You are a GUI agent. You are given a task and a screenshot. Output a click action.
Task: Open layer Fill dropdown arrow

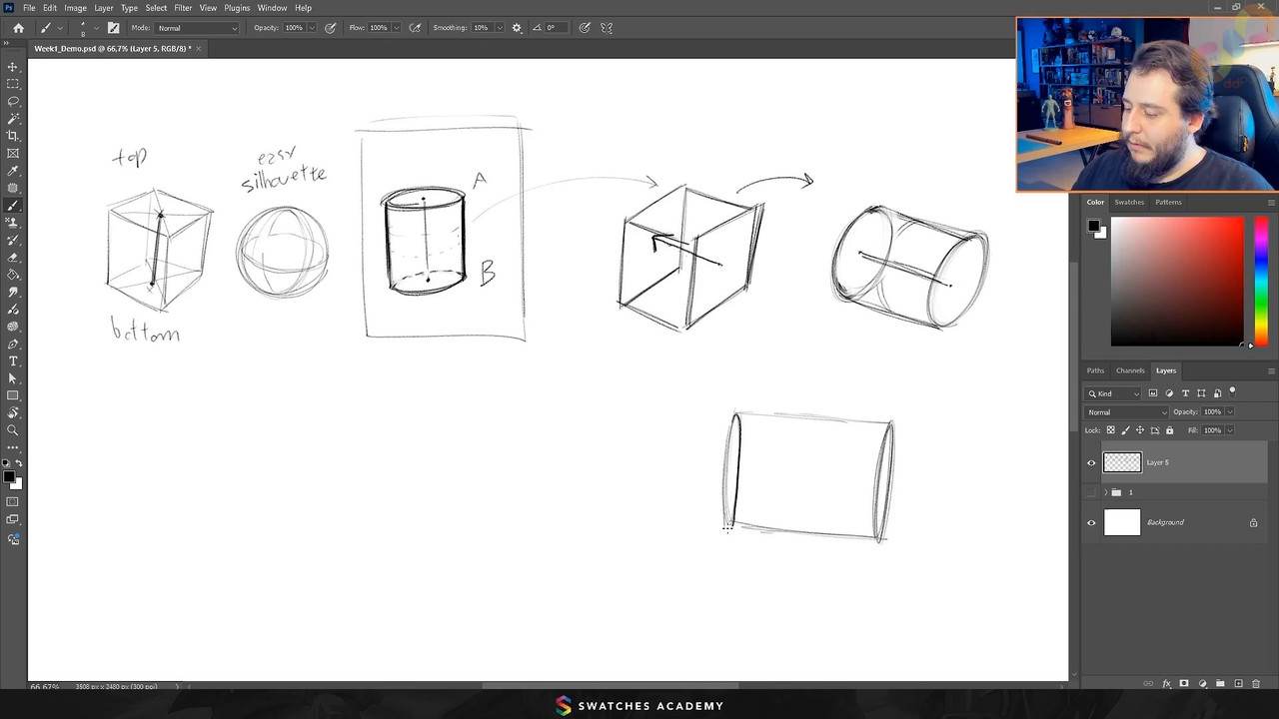[x=1229, y=430]
